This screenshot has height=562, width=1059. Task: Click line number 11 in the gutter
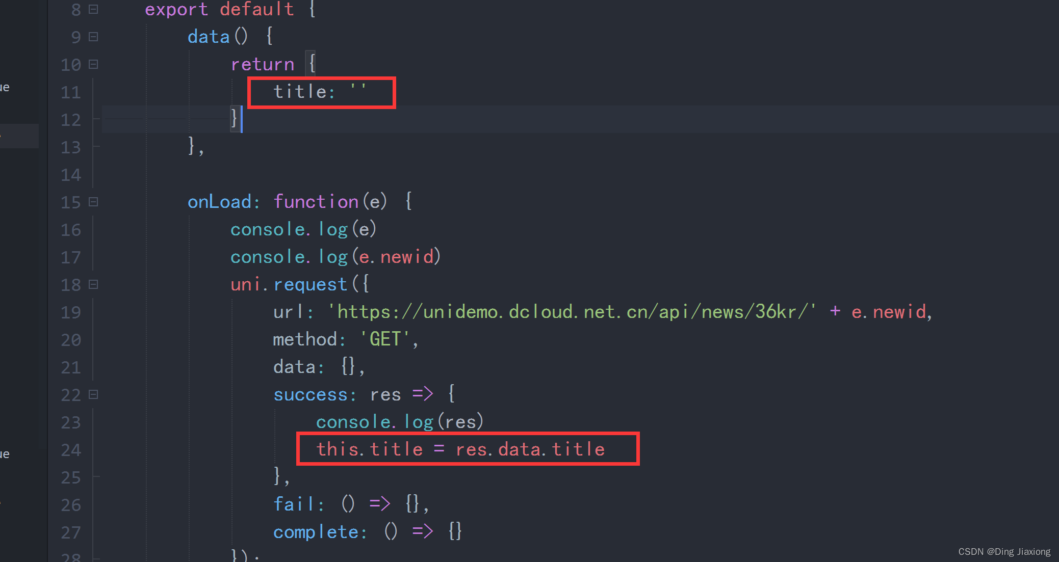point(71,92)
